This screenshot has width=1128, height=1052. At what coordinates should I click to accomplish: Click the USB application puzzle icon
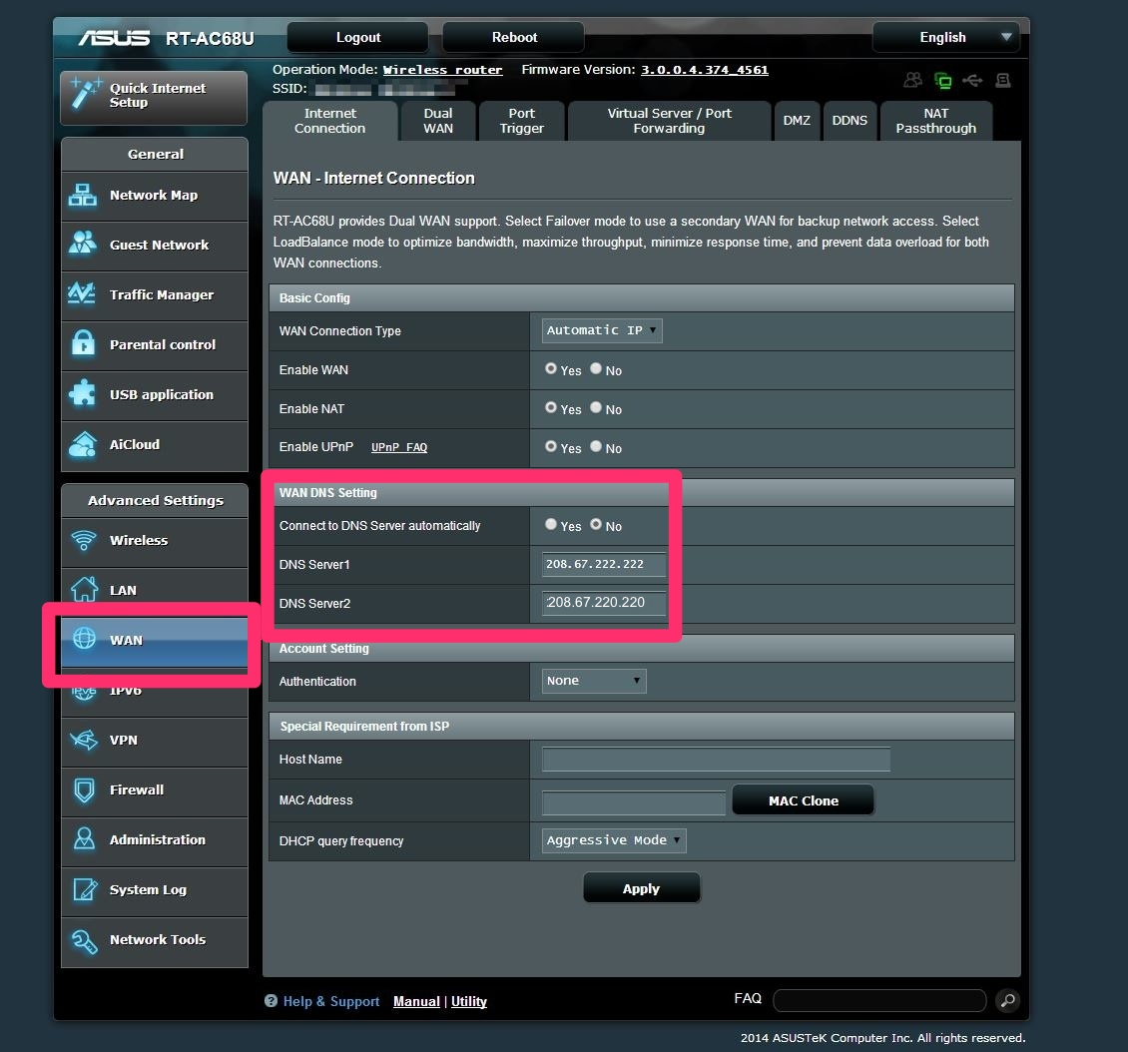point(82,393)
